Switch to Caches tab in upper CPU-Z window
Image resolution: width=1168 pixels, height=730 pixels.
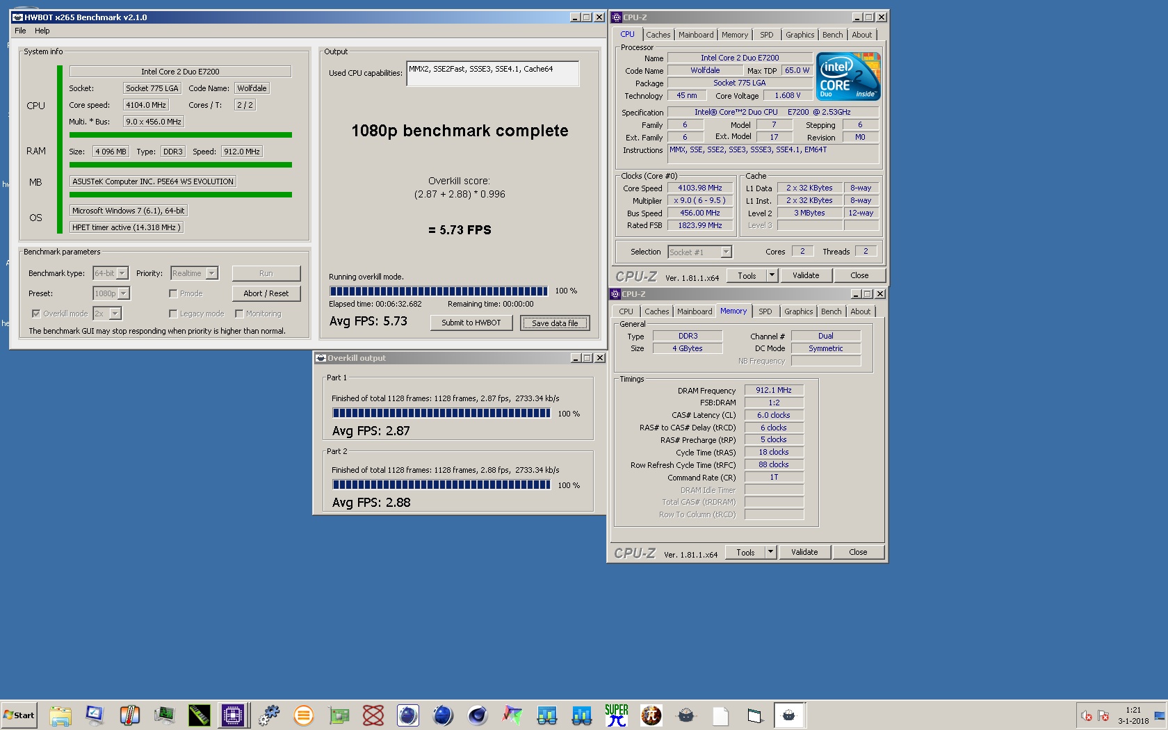point(658,35)
